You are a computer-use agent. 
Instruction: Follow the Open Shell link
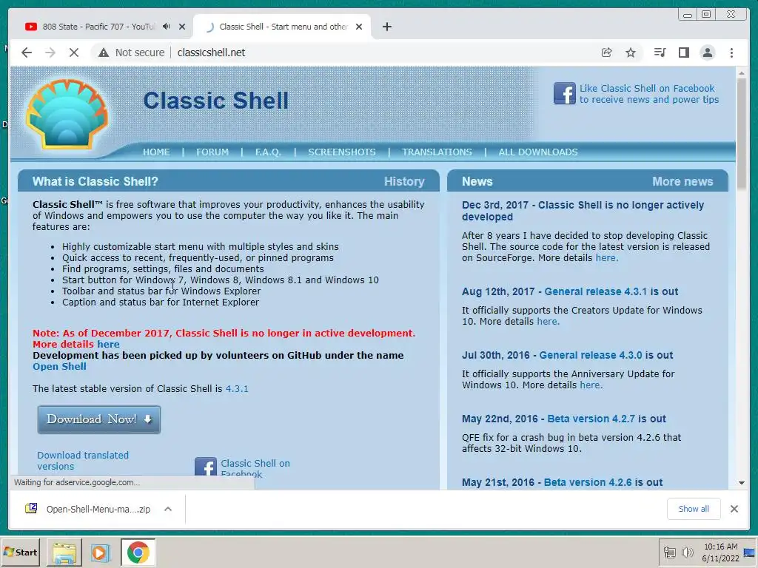pos(59,367)
